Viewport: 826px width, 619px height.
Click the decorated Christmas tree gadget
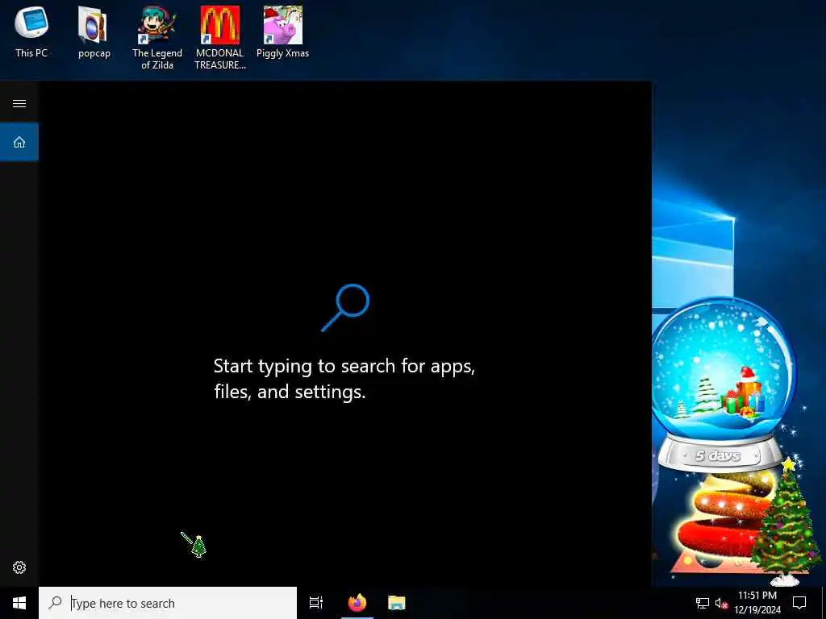(x=785, y=521)
